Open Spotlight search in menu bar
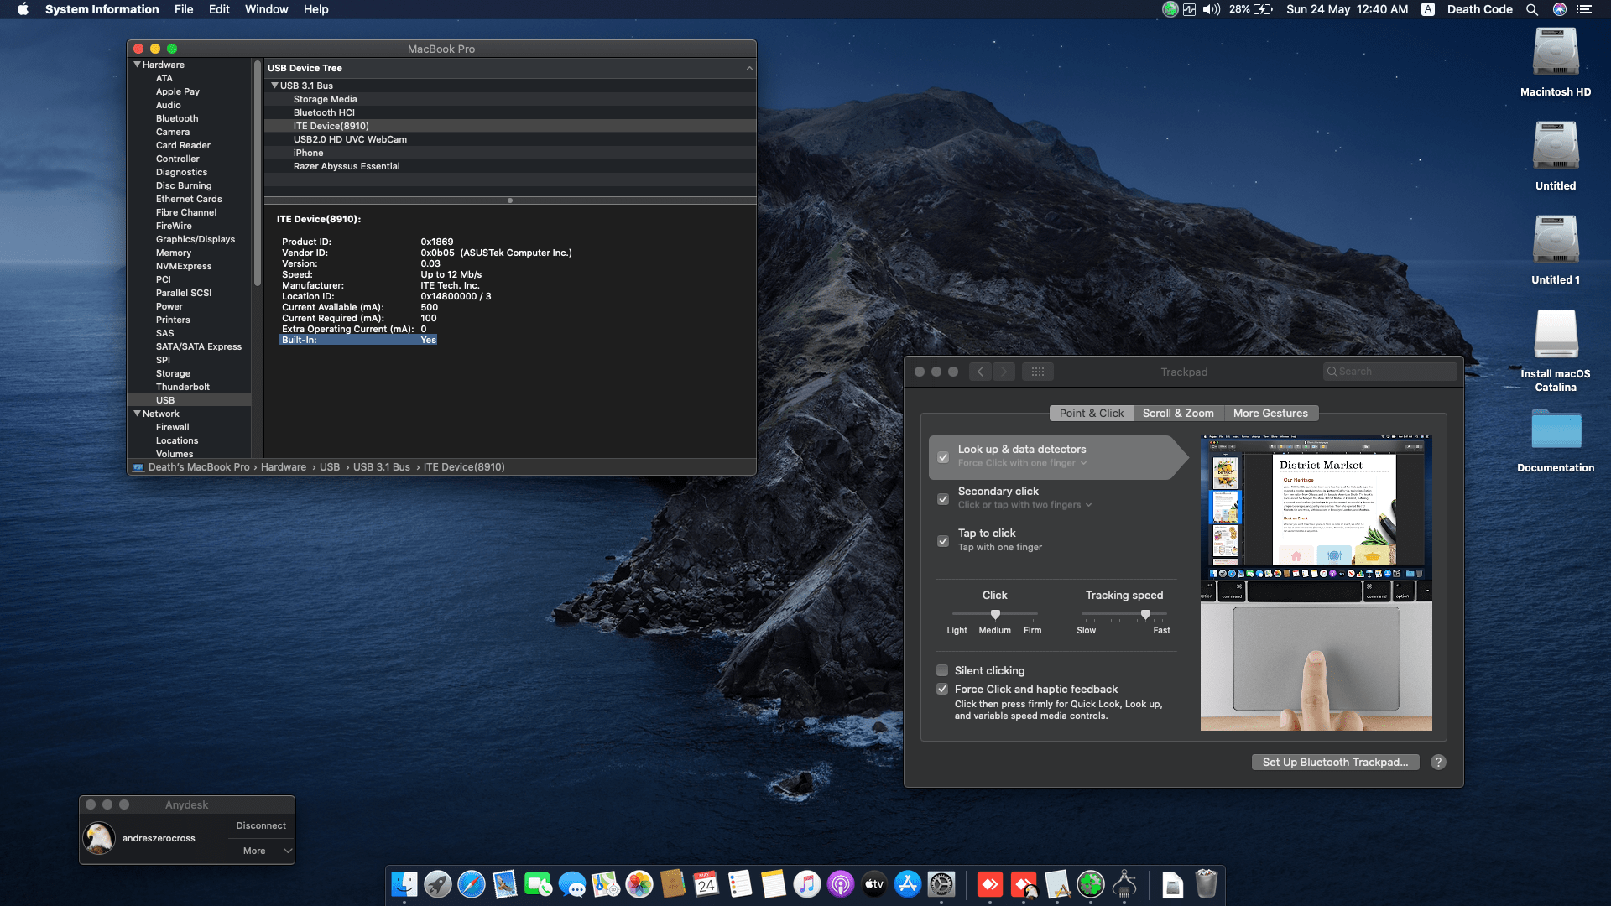1611x906 pixels. pyautogui.click(x=1532, y=9)
